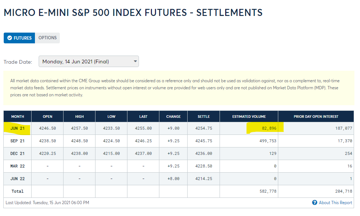The height and width of the screenshot is (216, 360).
Task: Click the SEP 21 settle price 4245.75
Action: [204, 141]
